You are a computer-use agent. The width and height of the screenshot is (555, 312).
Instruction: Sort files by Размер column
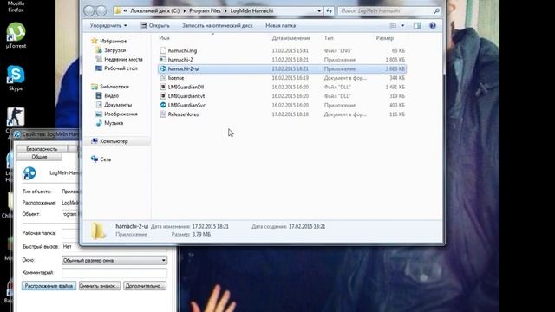384,38
